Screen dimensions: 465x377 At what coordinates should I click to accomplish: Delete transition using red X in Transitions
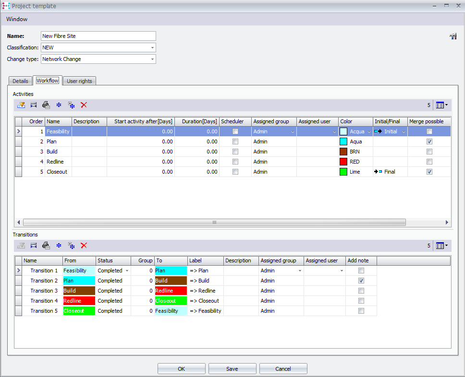pos(84,246)
